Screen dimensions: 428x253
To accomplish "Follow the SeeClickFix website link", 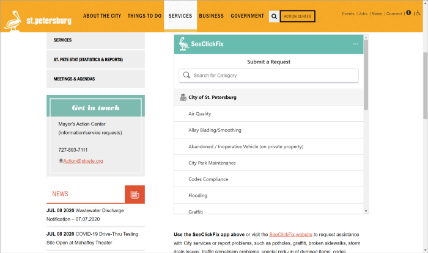I will [x=290, y=235].
